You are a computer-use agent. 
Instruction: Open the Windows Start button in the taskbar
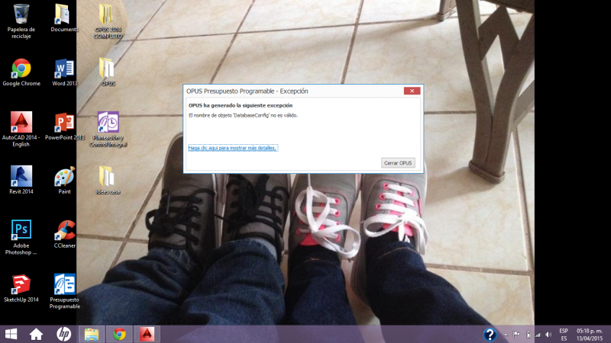pos(11,334)
